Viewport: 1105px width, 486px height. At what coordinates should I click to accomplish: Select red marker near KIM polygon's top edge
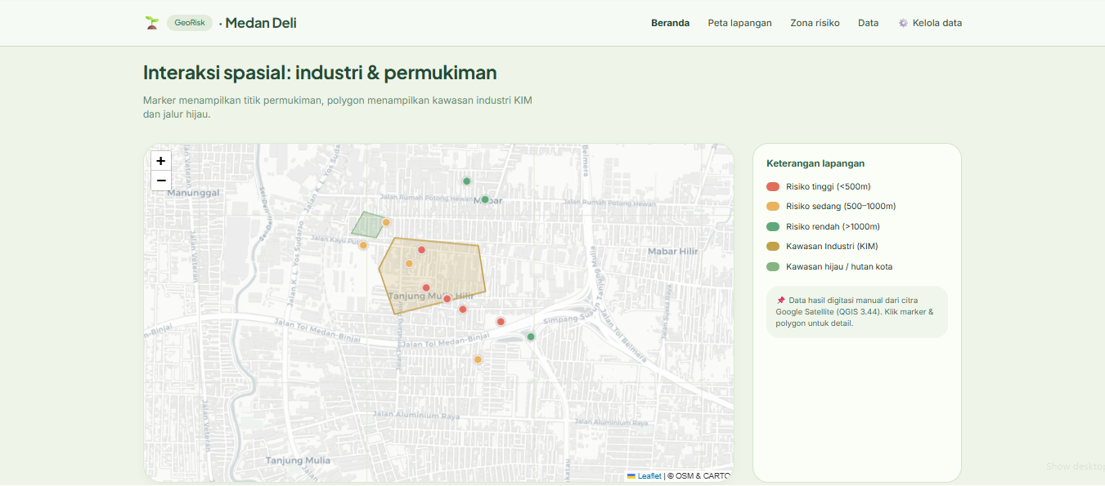[x=422, y=250]
